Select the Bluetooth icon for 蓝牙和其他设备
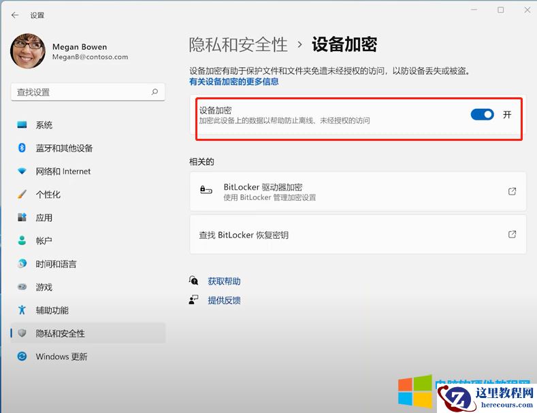Viewport: 537px width, 413px height. (x=22, y=148)
